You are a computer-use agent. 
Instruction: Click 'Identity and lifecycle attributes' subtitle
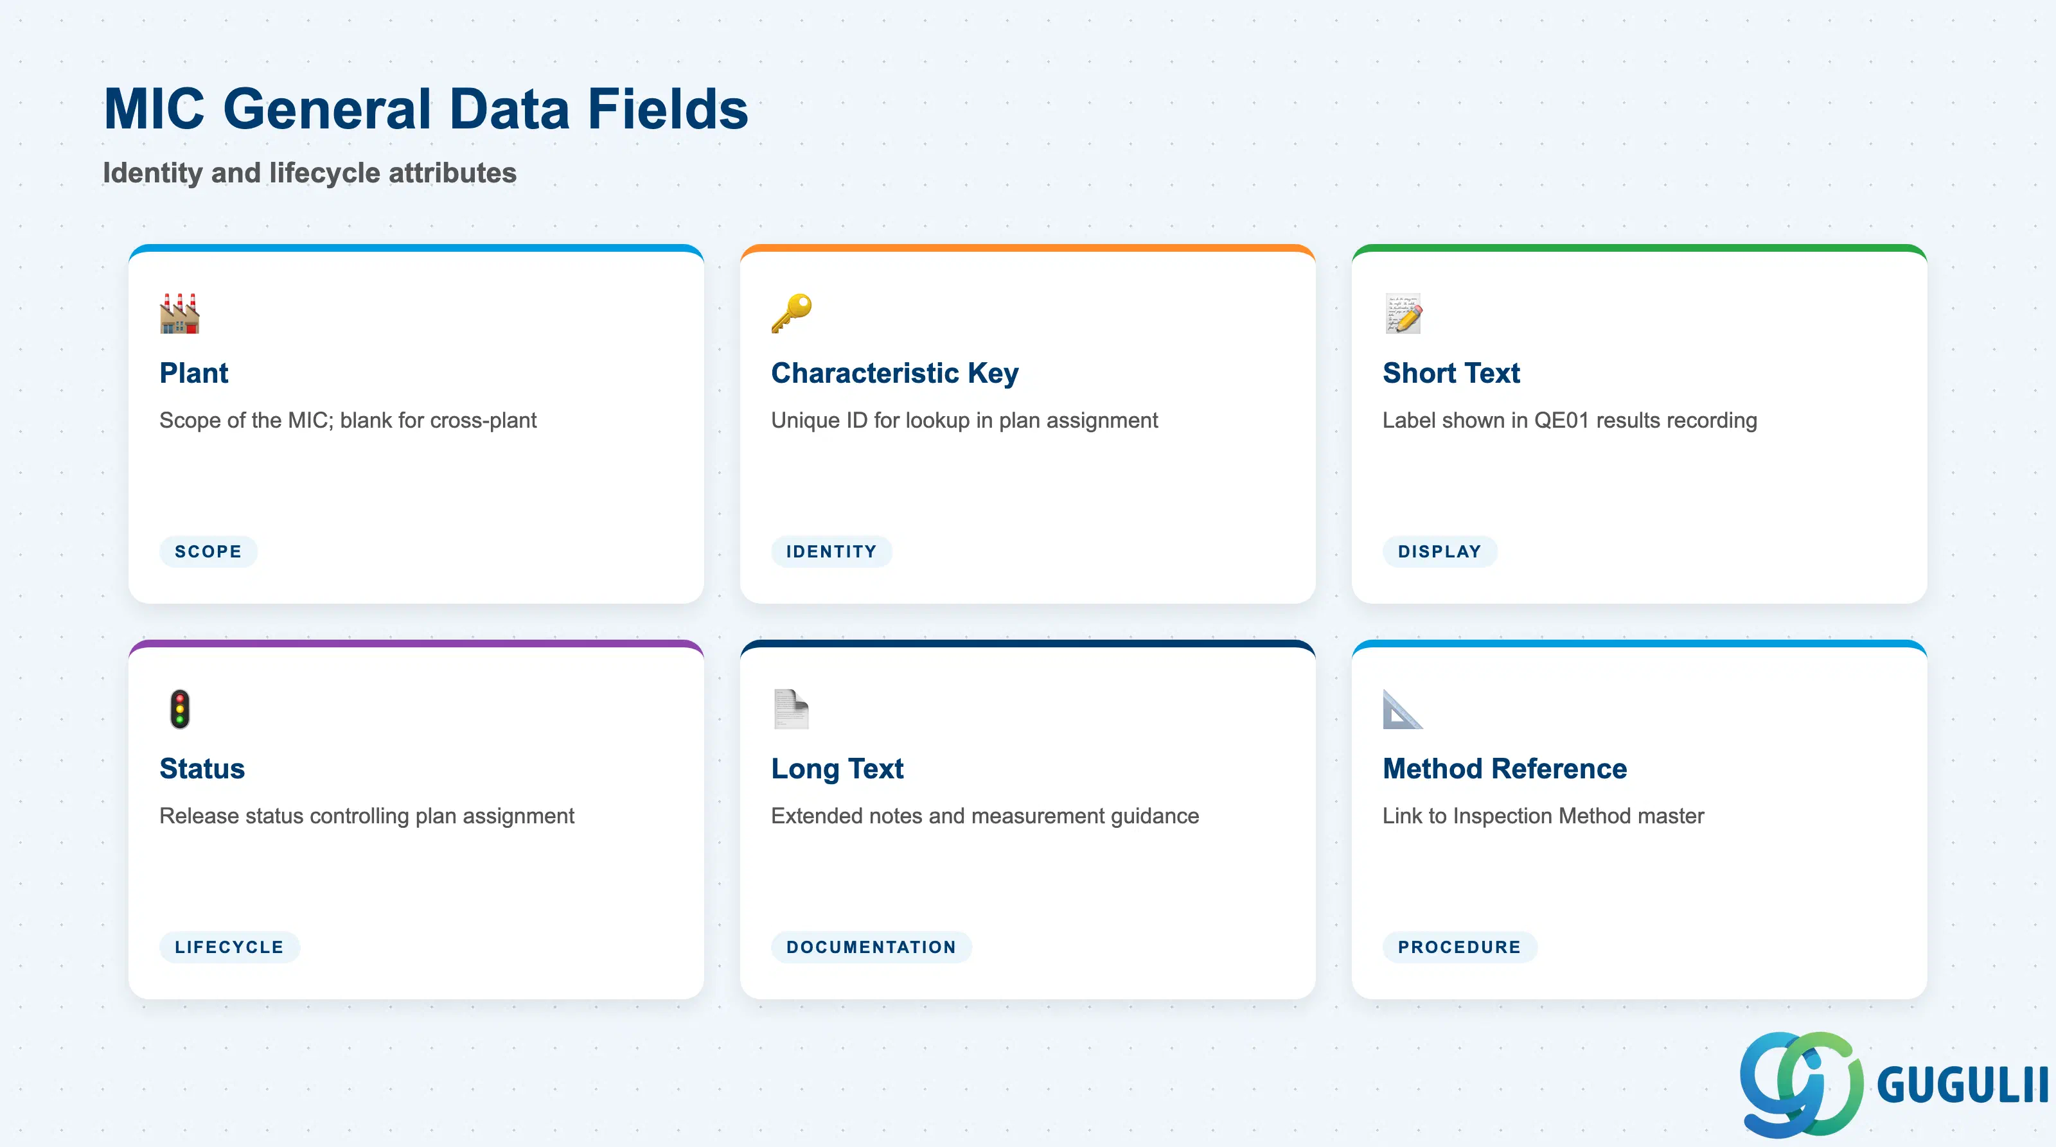pyautogui.click(x=310, y=173)
